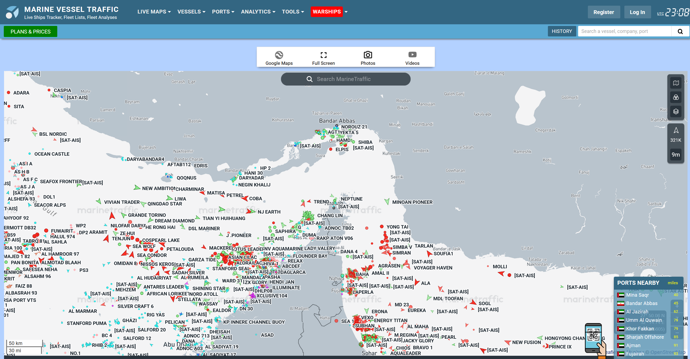The image size is (690, 359).
Task: Open the map style icon
Action: [676, 83]
